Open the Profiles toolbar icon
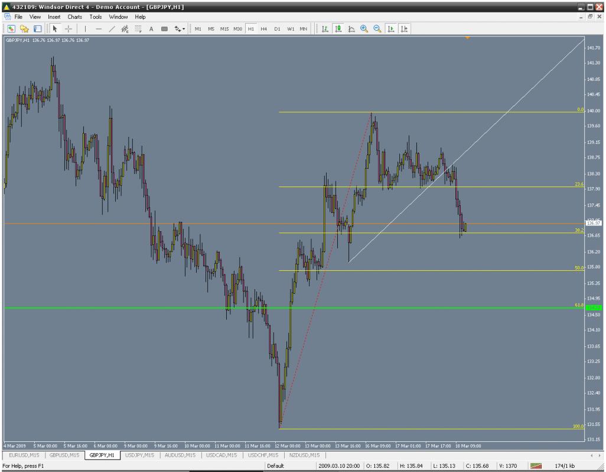This screenshot has height=472, width=606. click(x=24, y=28)
